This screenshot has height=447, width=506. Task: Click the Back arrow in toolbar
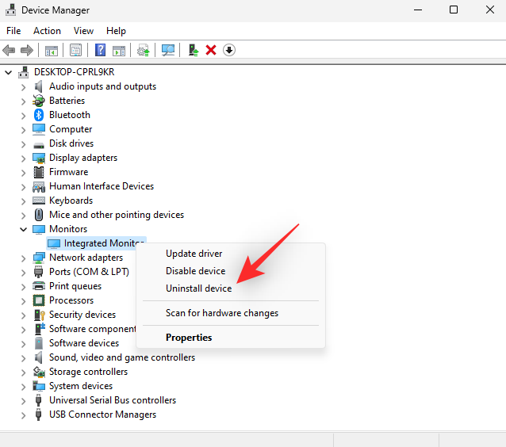10,50
